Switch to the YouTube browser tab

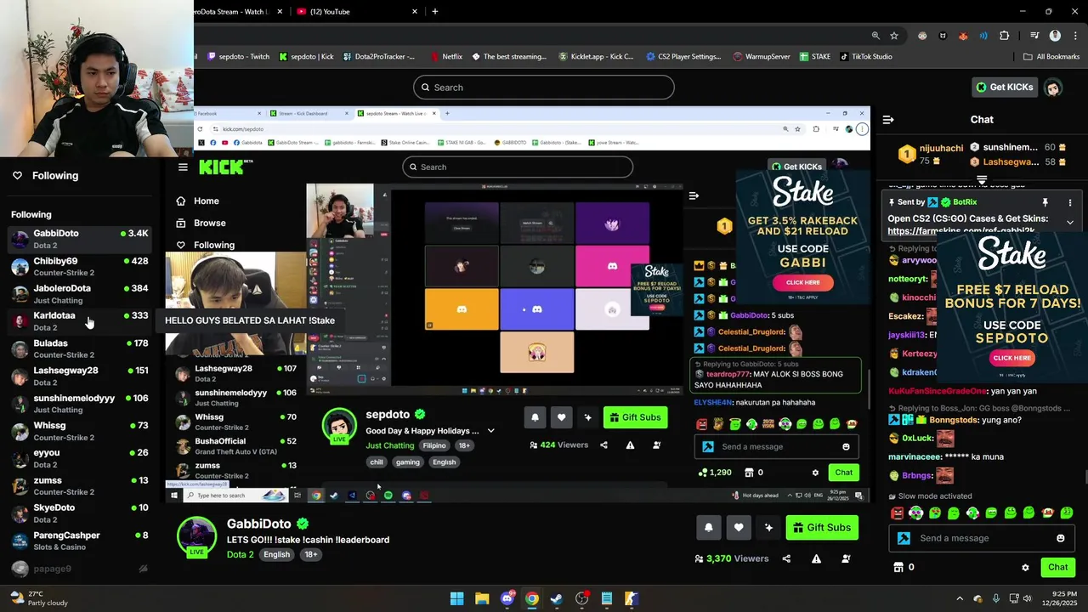pos(357,12)
